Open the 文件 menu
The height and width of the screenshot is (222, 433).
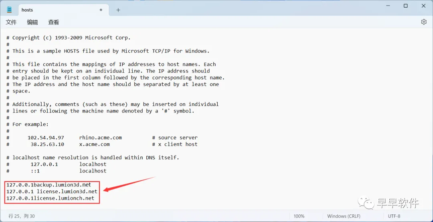(x=11, y=22)
